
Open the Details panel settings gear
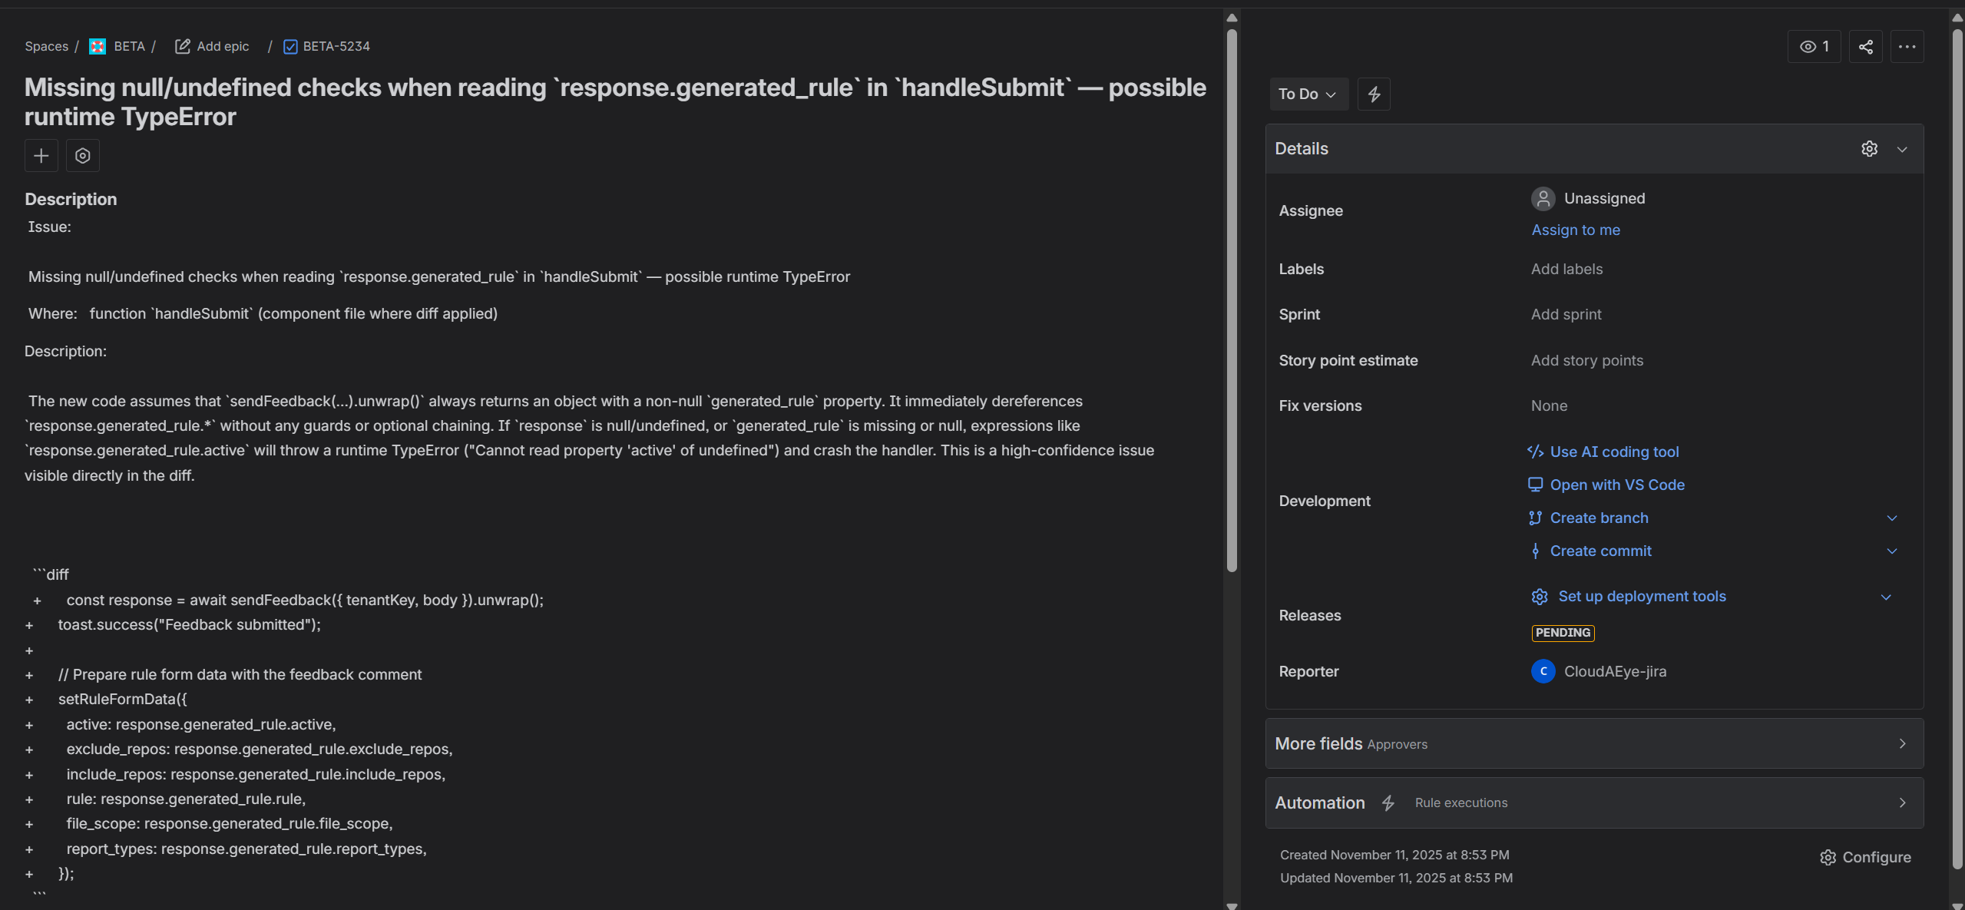pos(1869,148)
